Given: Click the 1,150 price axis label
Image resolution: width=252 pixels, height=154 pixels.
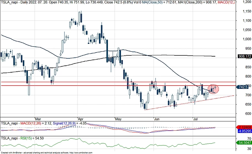Looking at the screenshot, I should click(x=247, y=11).
